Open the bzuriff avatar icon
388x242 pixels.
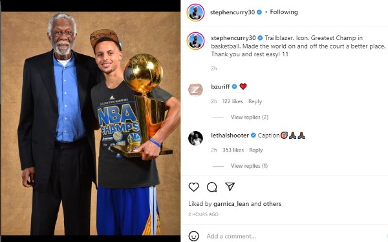tap(195, 90)
